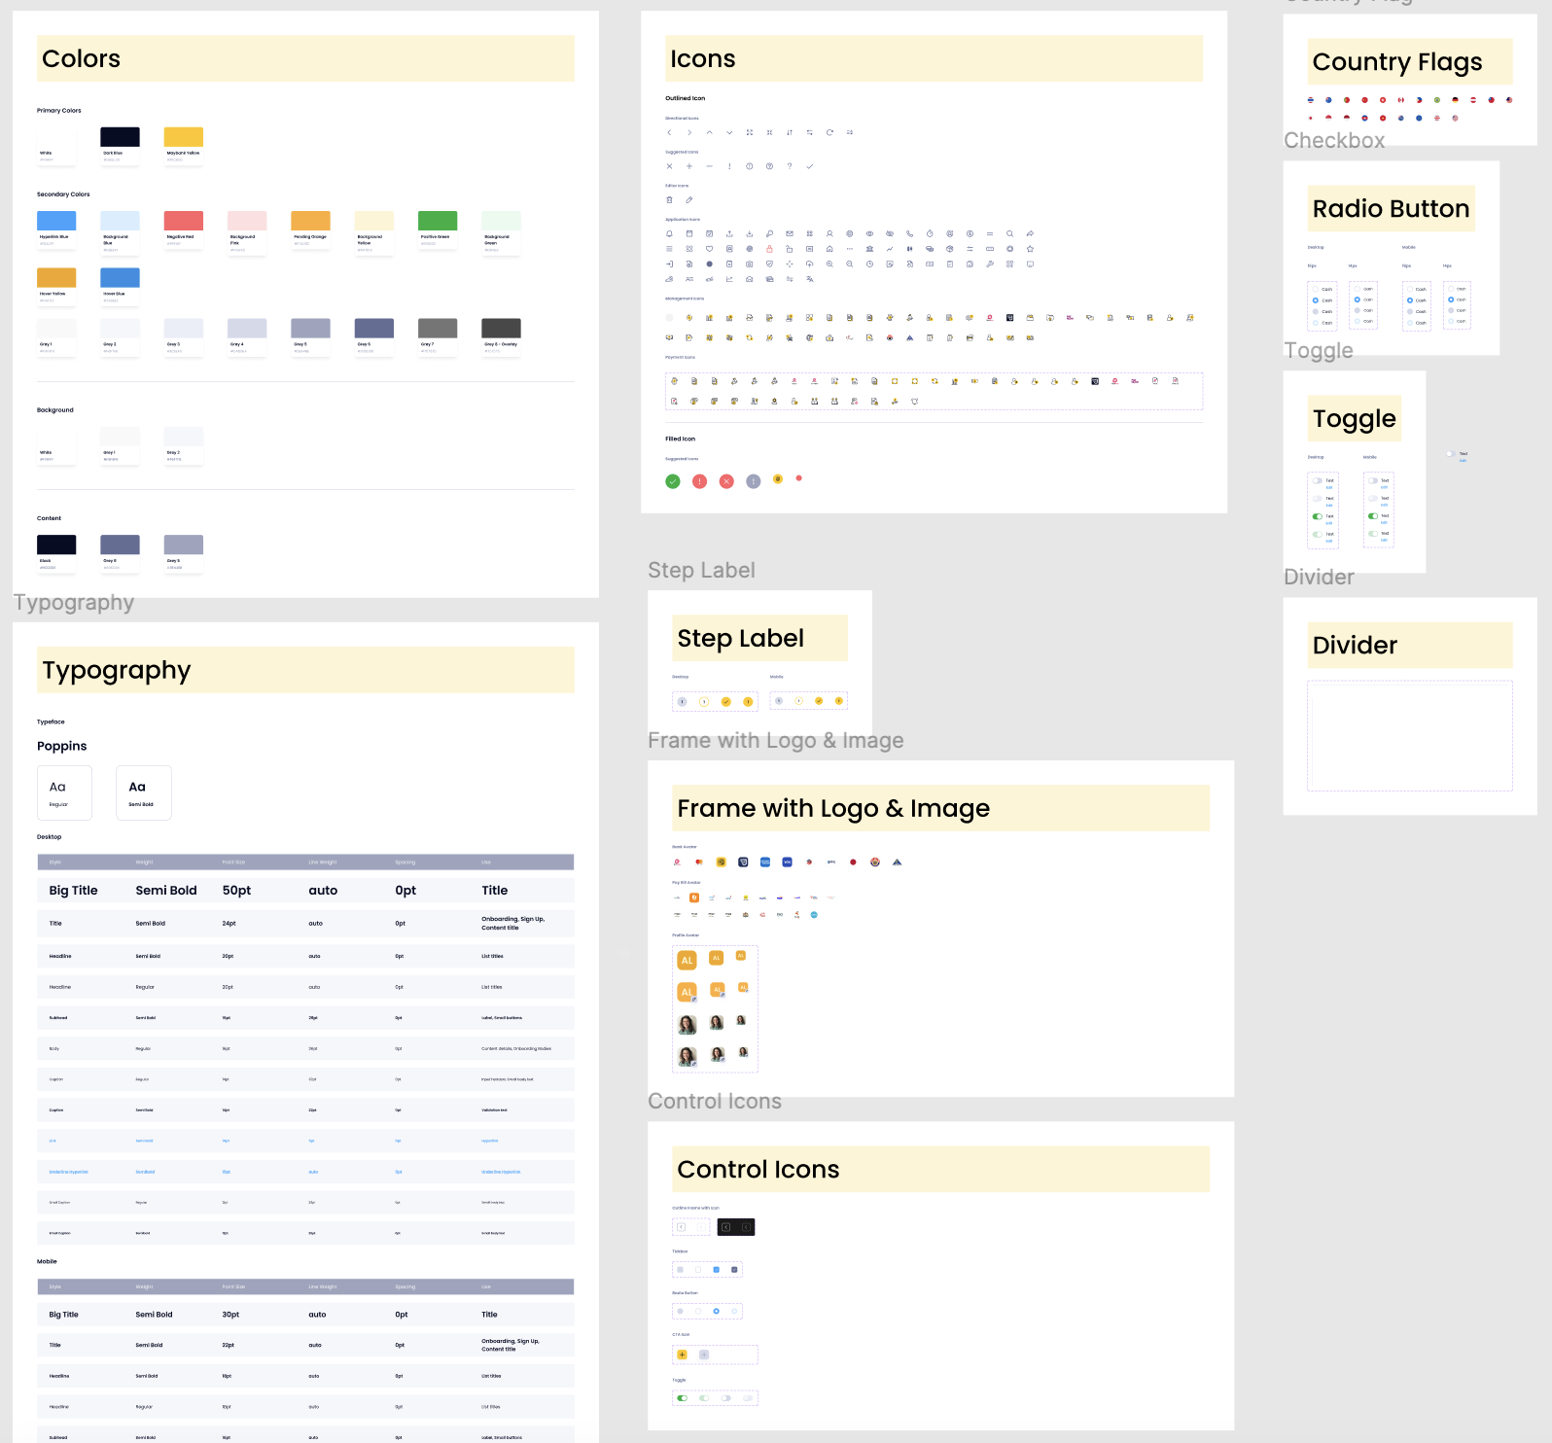Click the largest AL profile avatar

(687, 961)
